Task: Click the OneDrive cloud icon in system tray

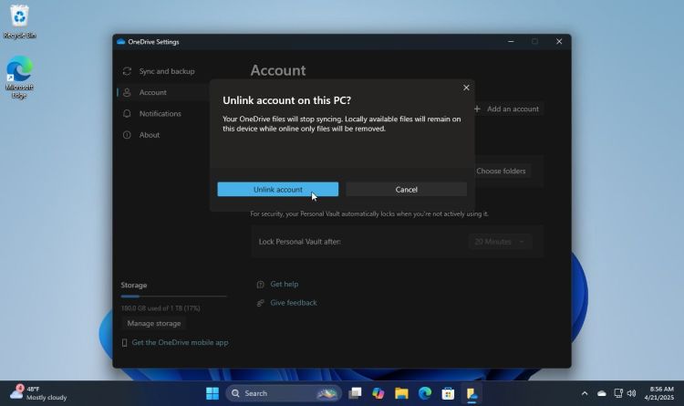Action: pos(601,393)
